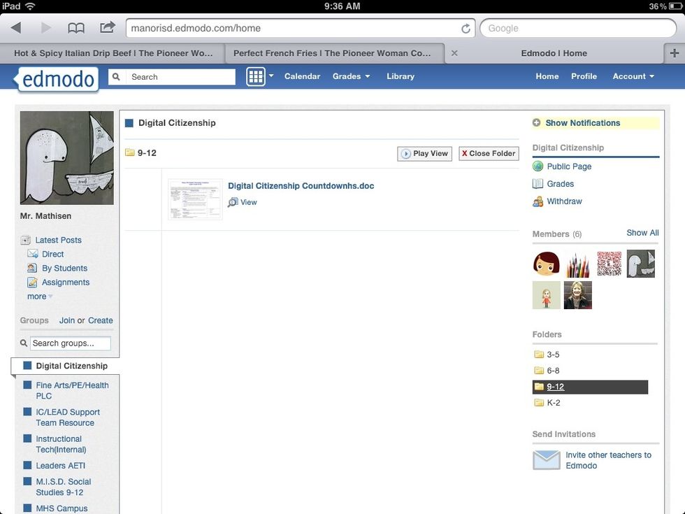This screenshot has width=685, height=514.
Task: Click Create a group link
Action: 100,320
